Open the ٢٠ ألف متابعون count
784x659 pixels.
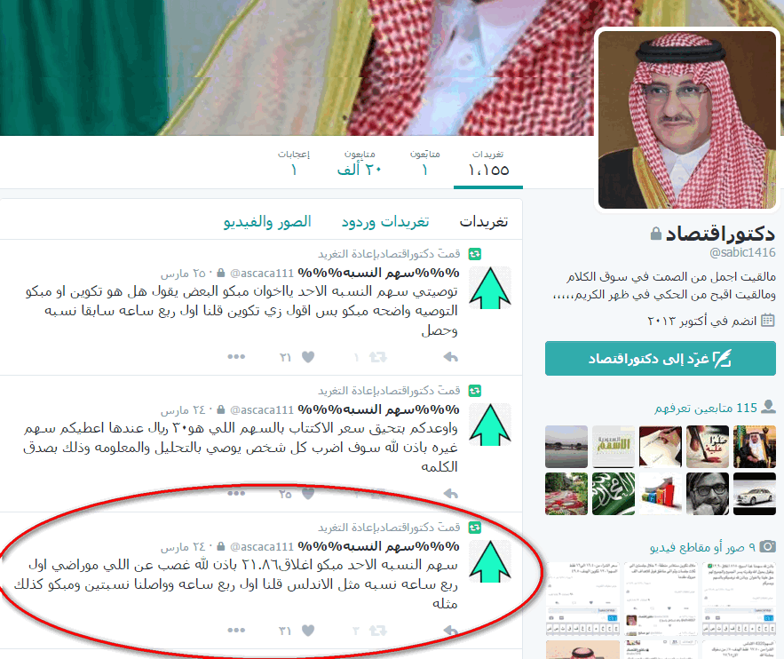(x=359, y=163)
